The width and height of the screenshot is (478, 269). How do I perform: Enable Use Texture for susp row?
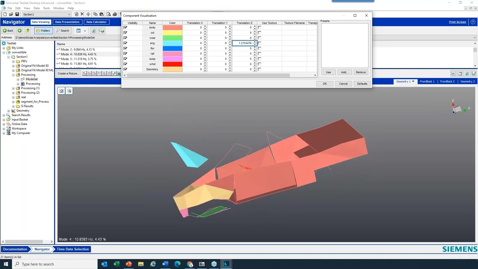[x=260, y=59]
